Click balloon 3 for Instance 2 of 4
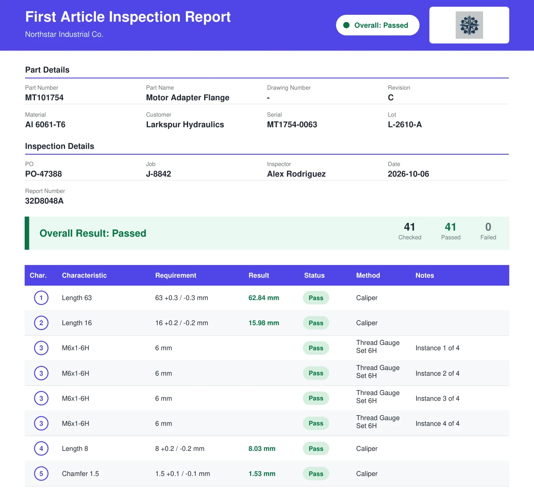This screenshot has width=534, height=490. click(x=41, y=373)
